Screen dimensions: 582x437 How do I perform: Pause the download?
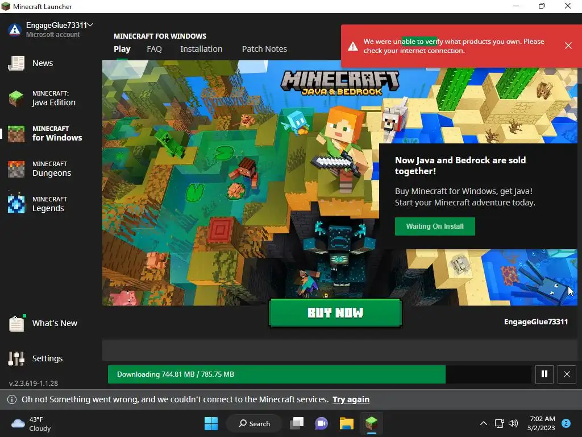[x=544, y=374]
